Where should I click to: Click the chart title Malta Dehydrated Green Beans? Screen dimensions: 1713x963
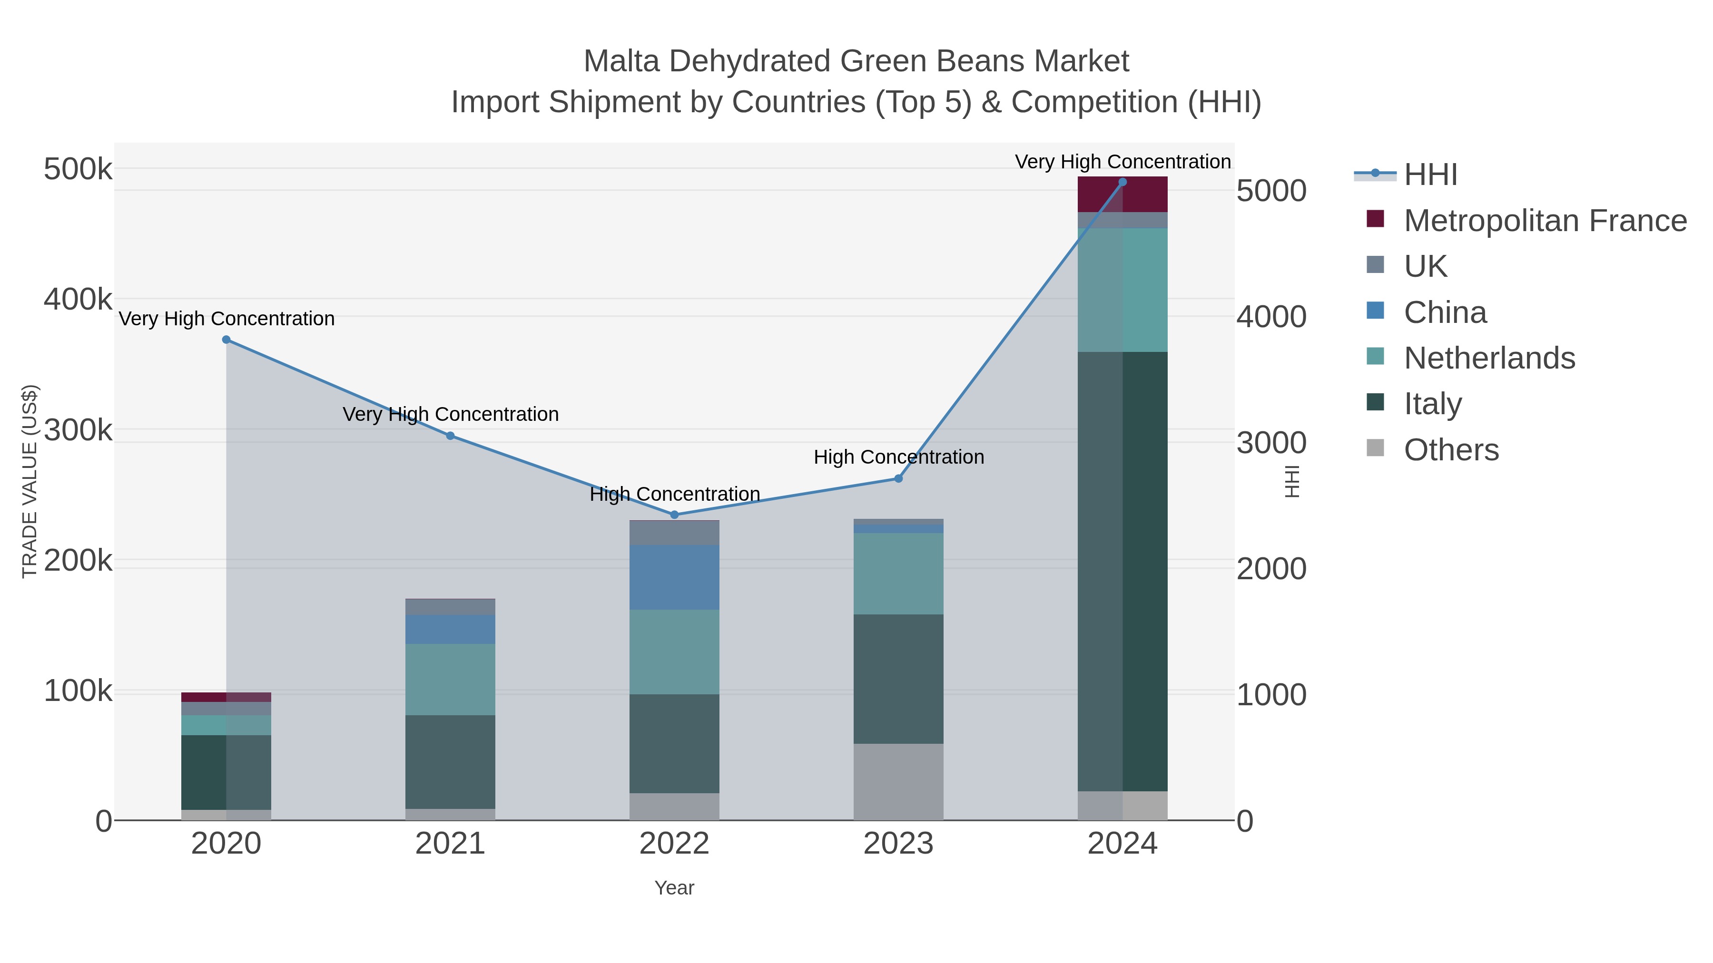856,61
